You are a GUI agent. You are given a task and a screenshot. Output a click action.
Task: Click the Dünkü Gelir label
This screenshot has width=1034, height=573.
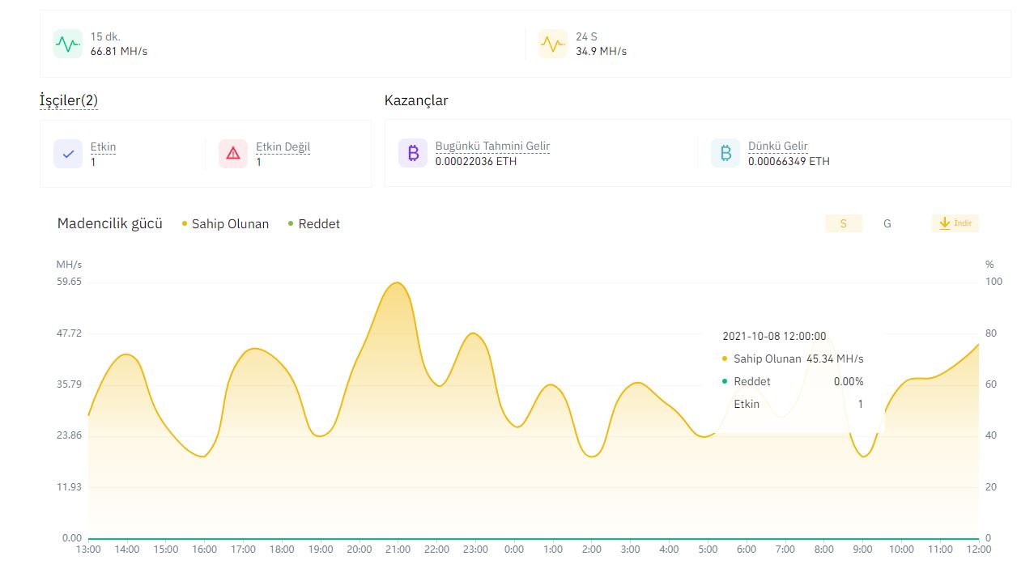[x=778, y=146]
